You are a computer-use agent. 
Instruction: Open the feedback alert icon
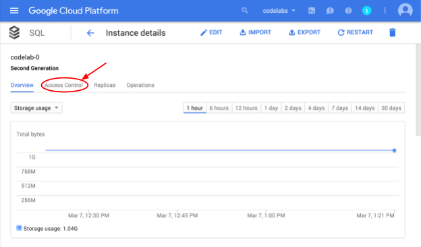tap(330, 11)
